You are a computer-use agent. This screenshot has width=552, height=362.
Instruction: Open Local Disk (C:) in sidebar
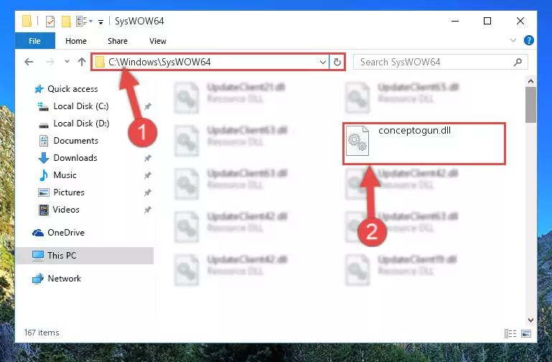click(81, 106)
